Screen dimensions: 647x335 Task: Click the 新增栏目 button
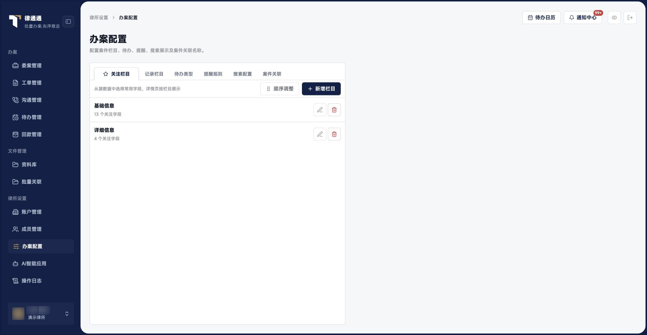coord(321,89)
